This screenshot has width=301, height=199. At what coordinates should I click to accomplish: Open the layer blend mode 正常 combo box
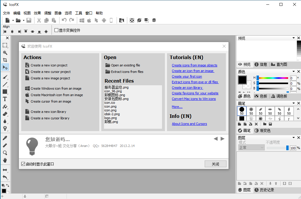251,148
